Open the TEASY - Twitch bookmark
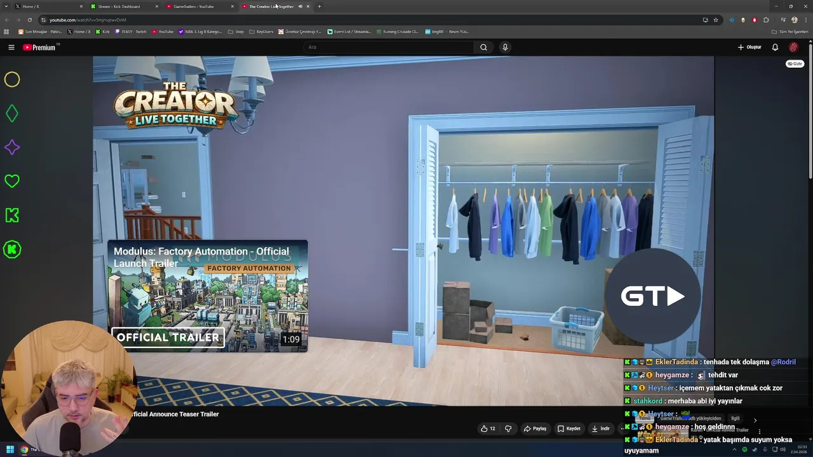This screenshot has width=813, height=457. 132,31
